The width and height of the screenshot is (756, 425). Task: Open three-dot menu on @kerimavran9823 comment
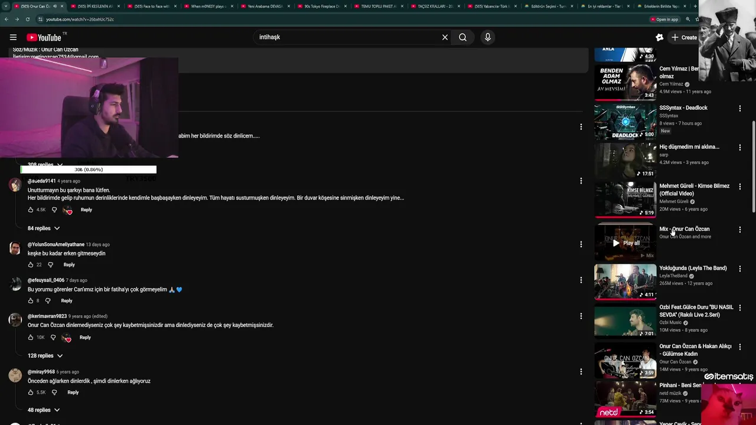(x=581, y=316)
